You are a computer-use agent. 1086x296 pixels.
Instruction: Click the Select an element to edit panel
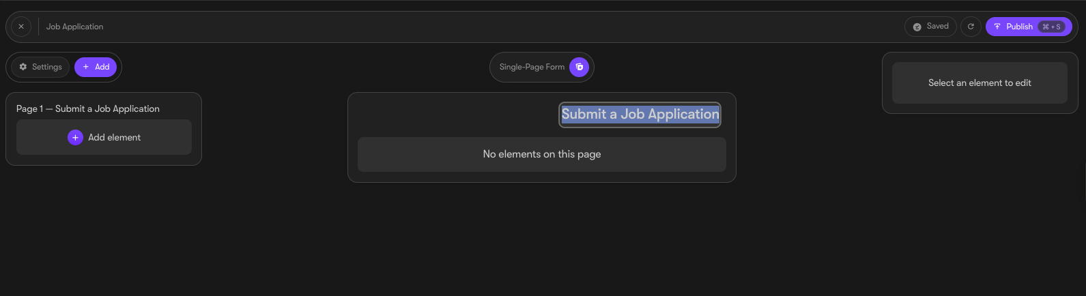(x=980, y=83)
